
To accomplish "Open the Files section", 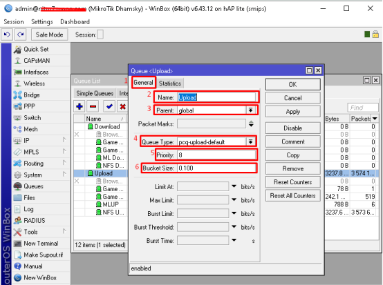I will click(29, 198).
